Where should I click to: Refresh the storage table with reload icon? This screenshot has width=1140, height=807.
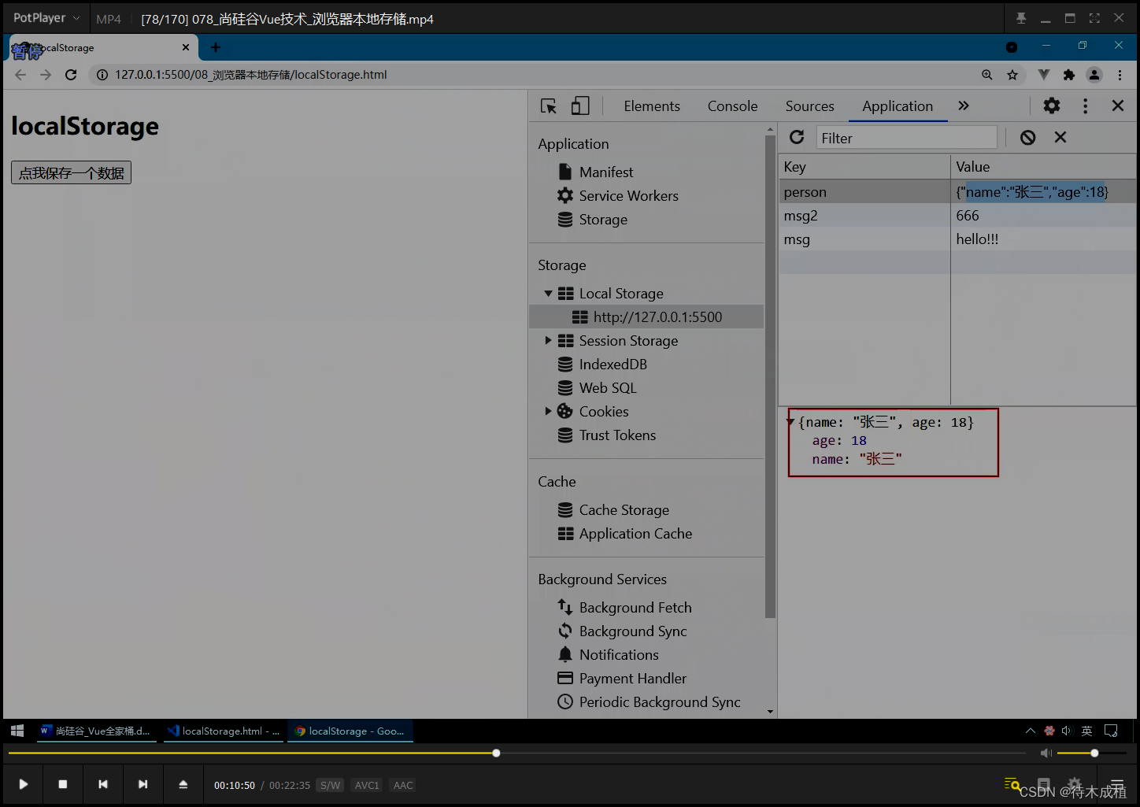(x=797, y=138)
